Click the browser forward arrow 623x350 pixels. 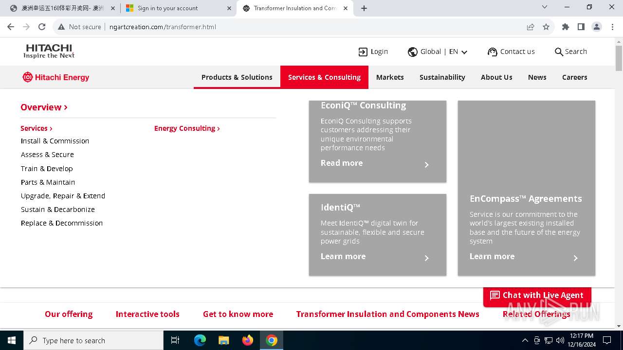point(26,27)
